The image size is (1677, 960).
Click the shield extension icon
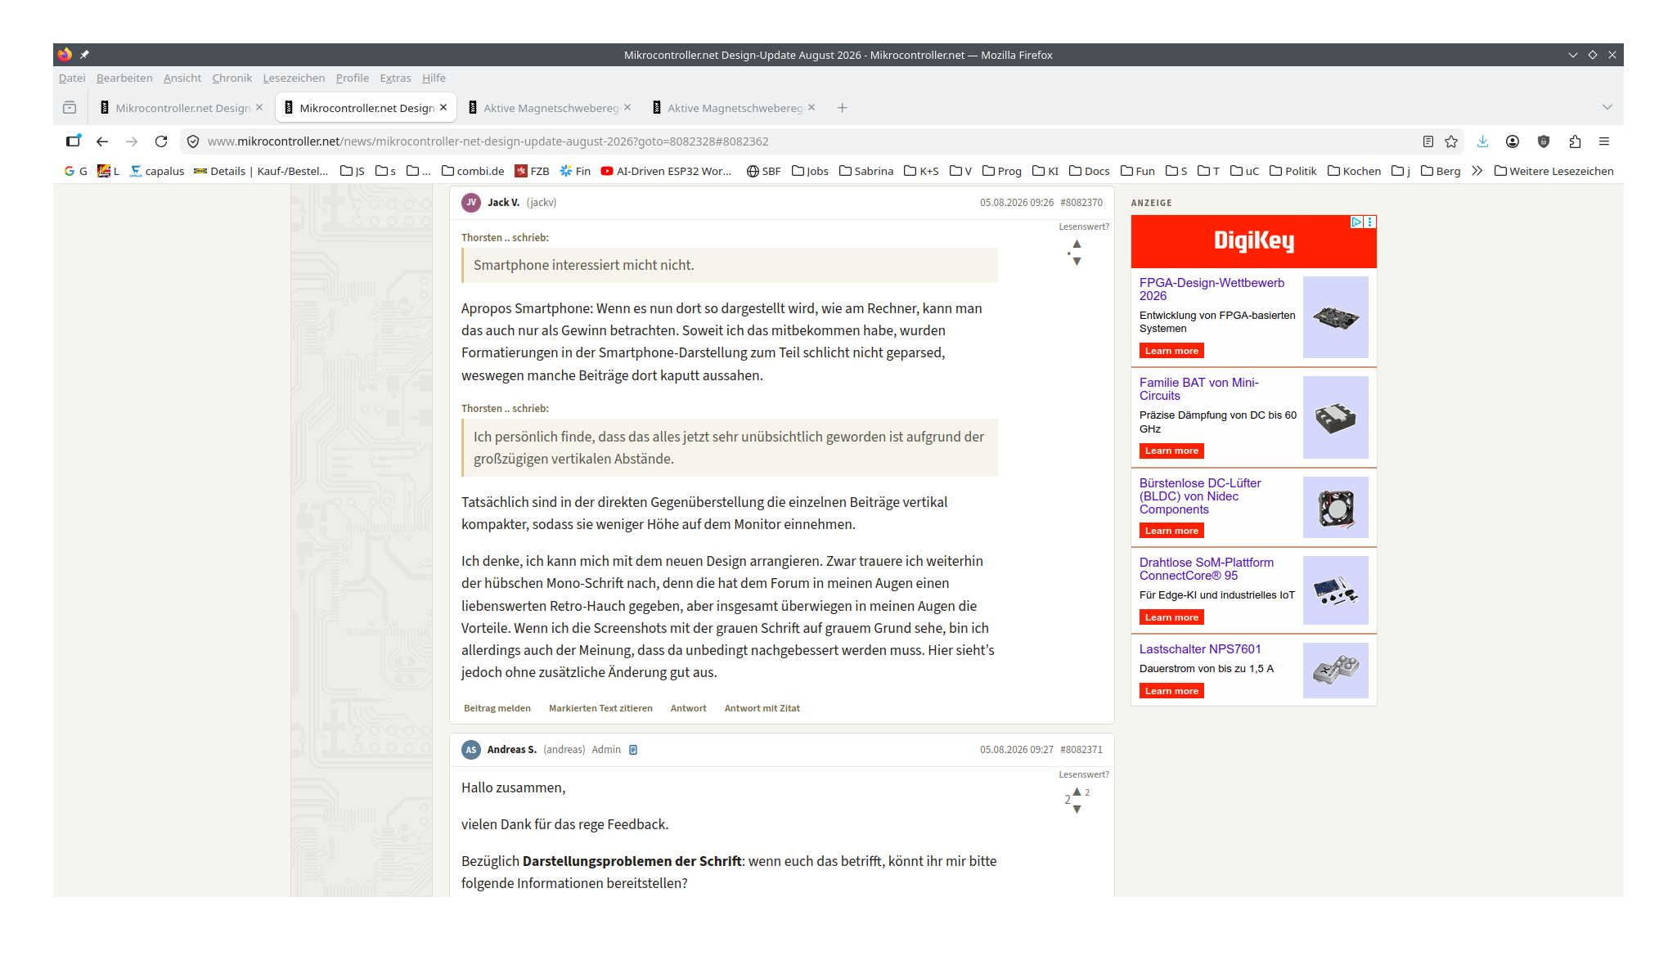(1544, 141)
